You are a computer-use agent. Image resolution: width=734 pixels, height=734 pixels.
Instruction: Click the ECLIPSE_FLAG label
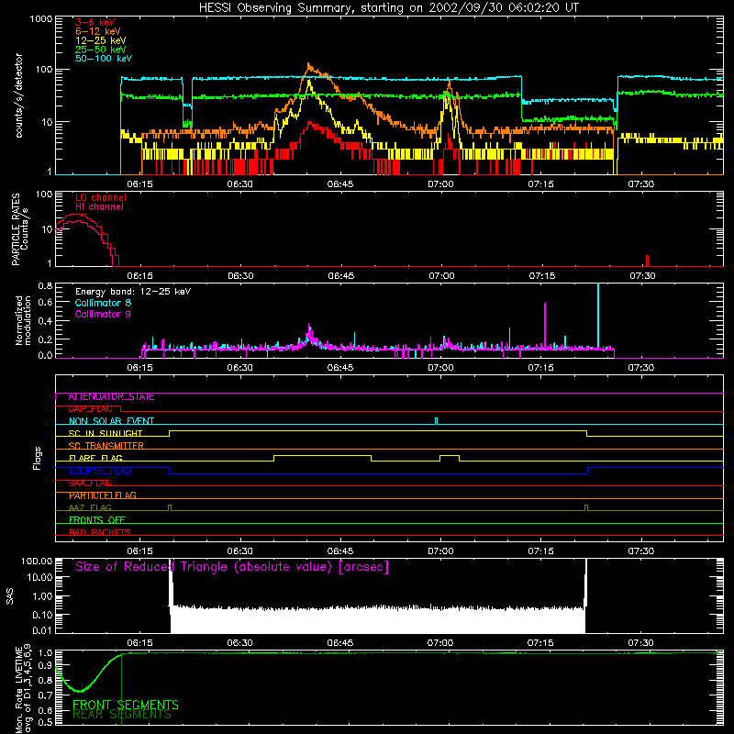click(x=100, y=471)
